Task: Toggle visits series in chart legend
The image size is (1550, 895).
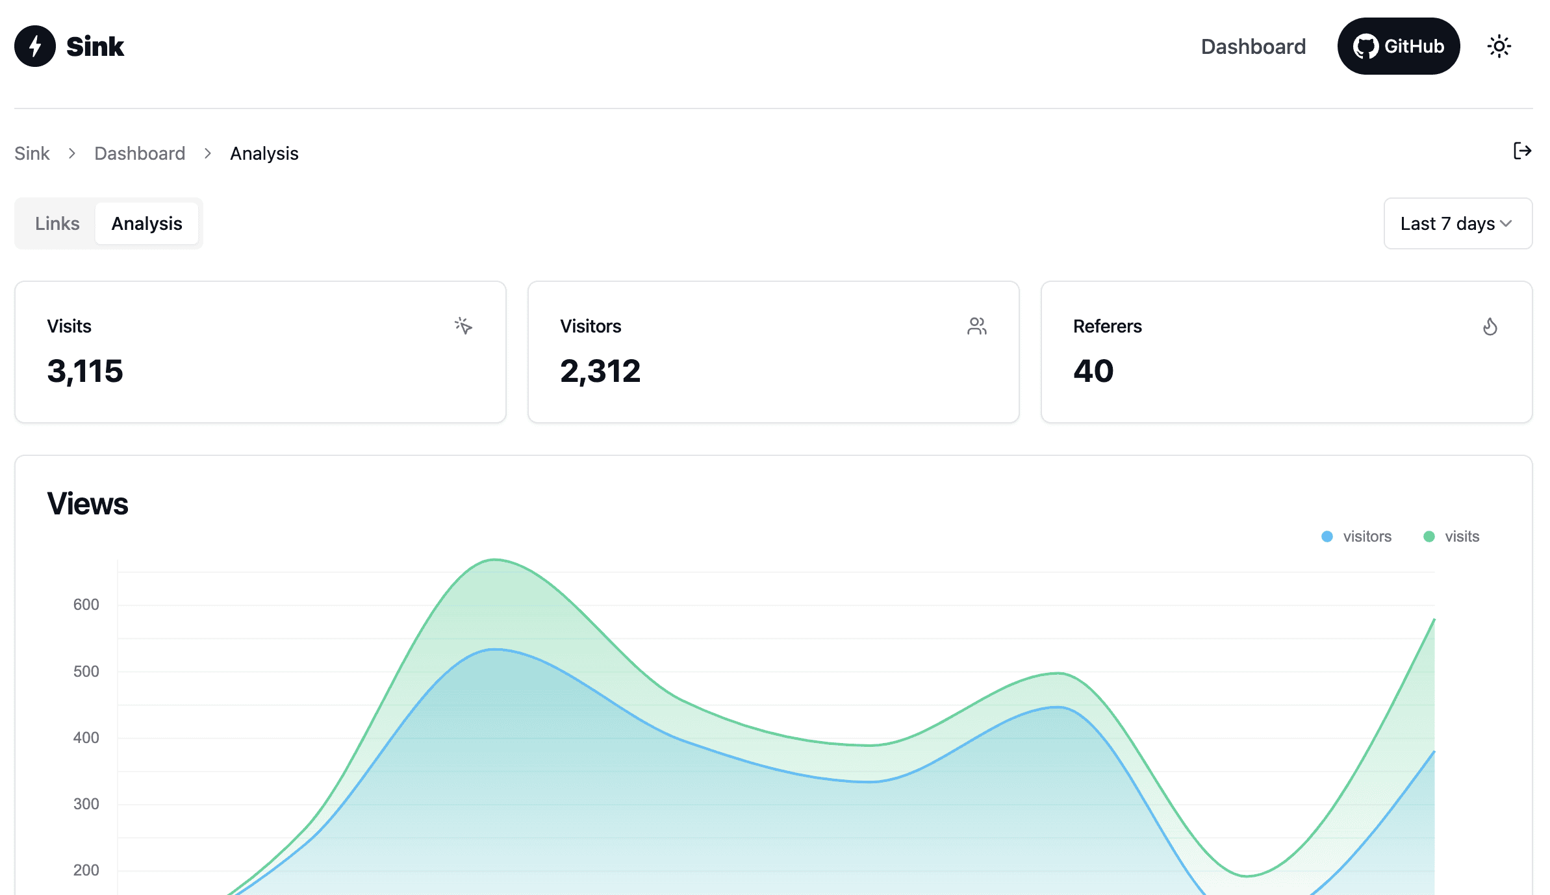Action: tap(1462, 536)
